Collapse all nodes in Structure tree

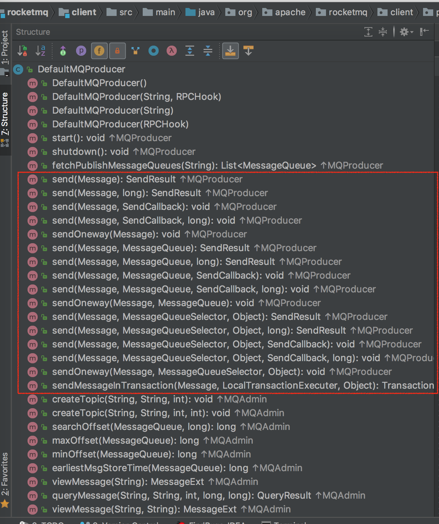pos(208,51)
